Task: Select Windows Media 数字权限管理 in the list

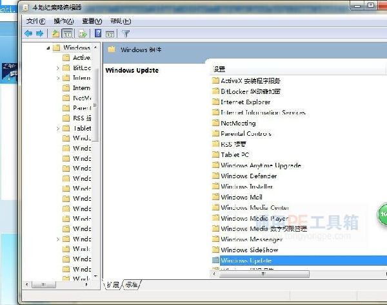Action: pos(259,228)
